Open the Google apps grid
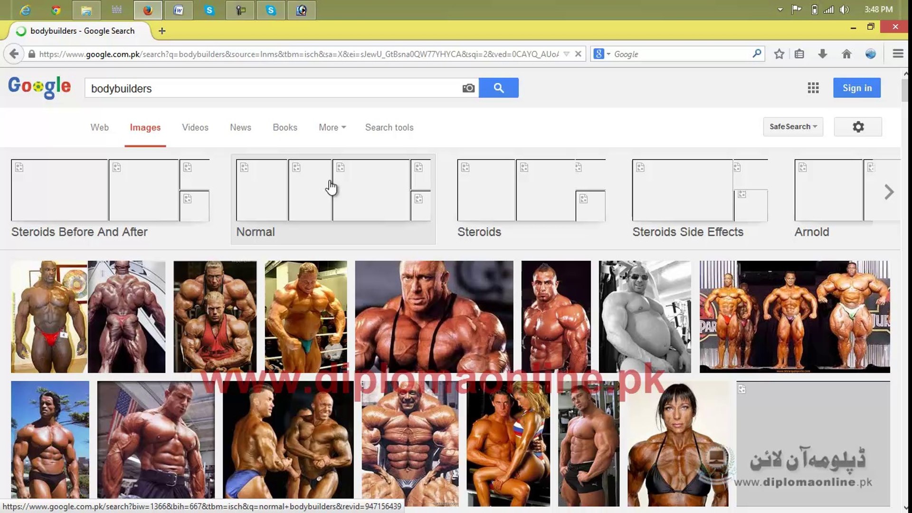This screenshot has height=513, width=912. pos(813,88)
